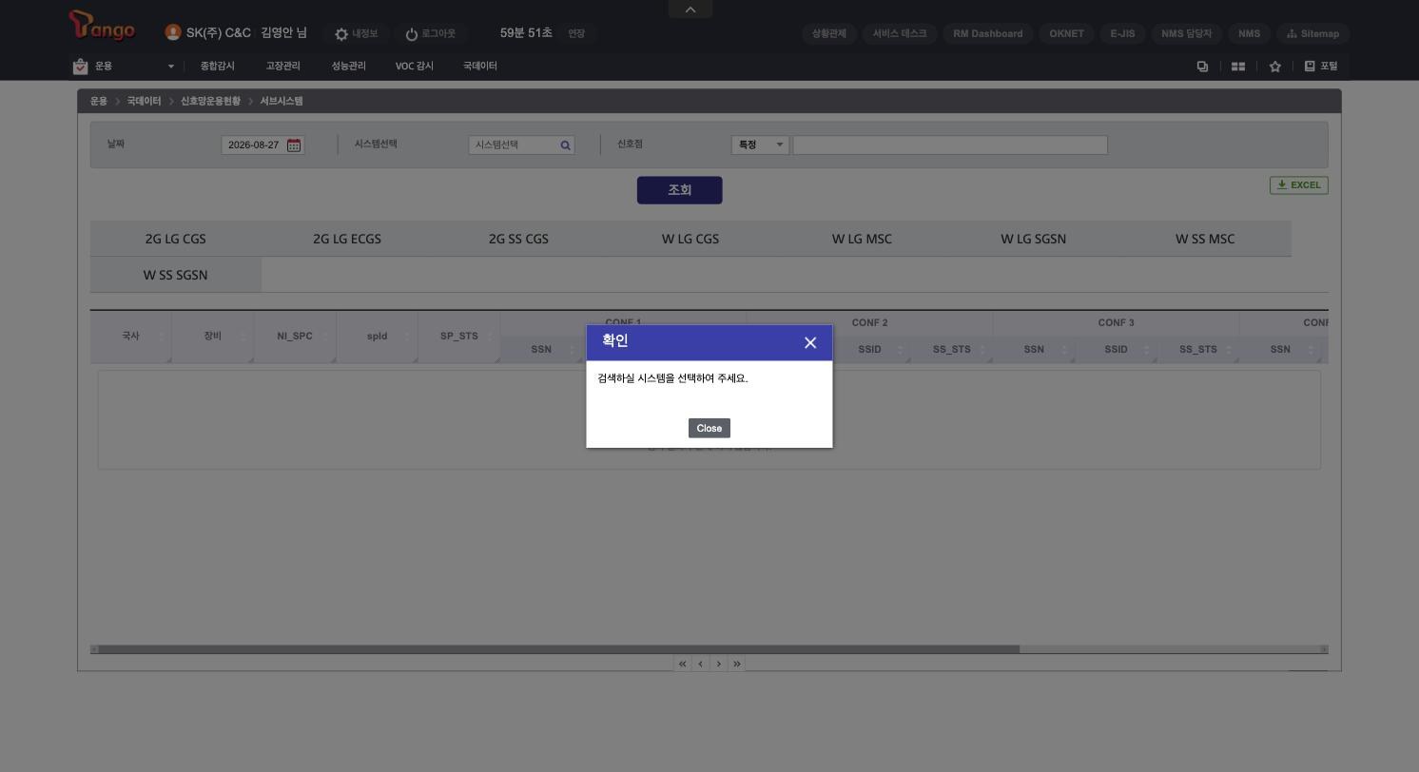Image resolution: width=1419 pixels, height=772 pixels.
Task: Open the 포털 link
Action: [1321, 67]
